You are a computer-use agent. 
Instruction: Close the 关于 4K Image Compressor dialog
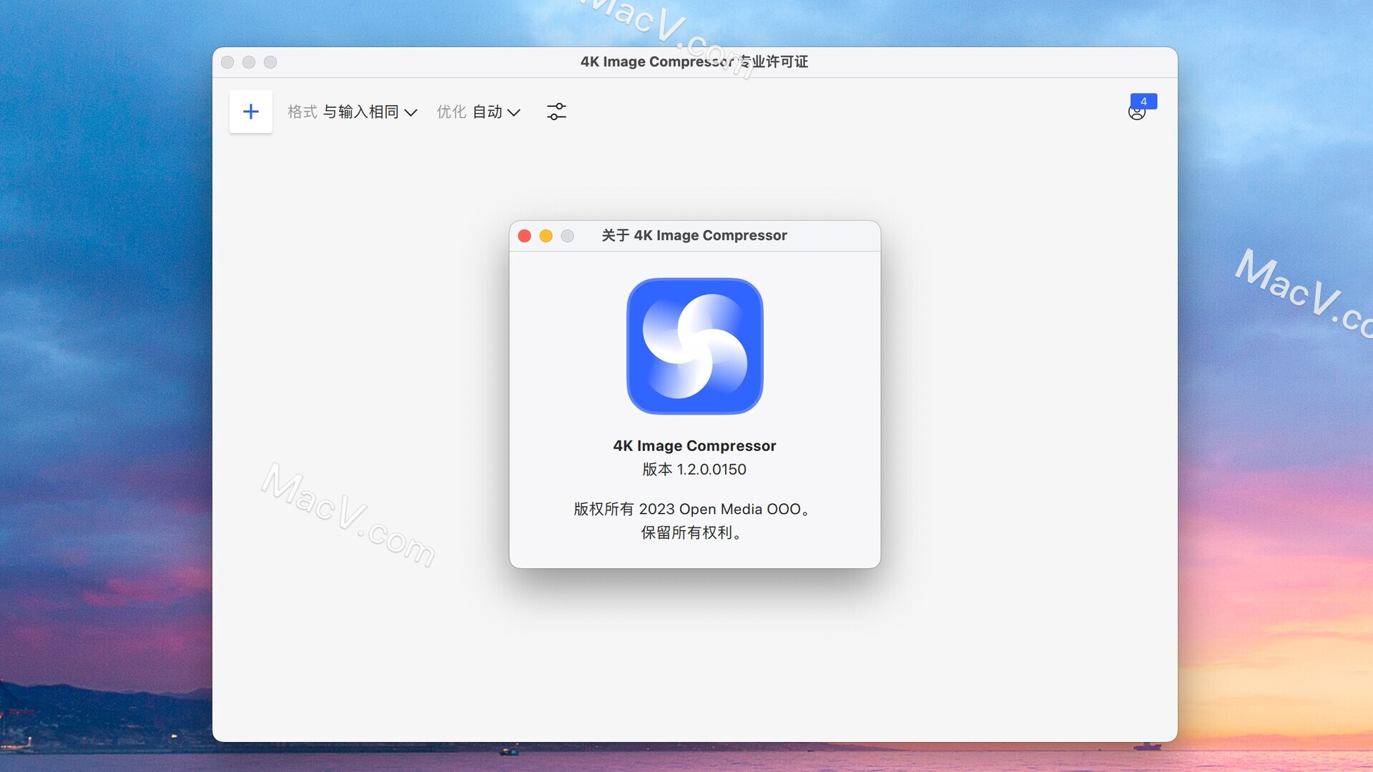tap(524, 236)
